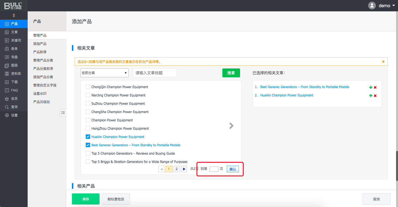Click the green 保存 button
The image size is (398, 207).
pos(86,199)
